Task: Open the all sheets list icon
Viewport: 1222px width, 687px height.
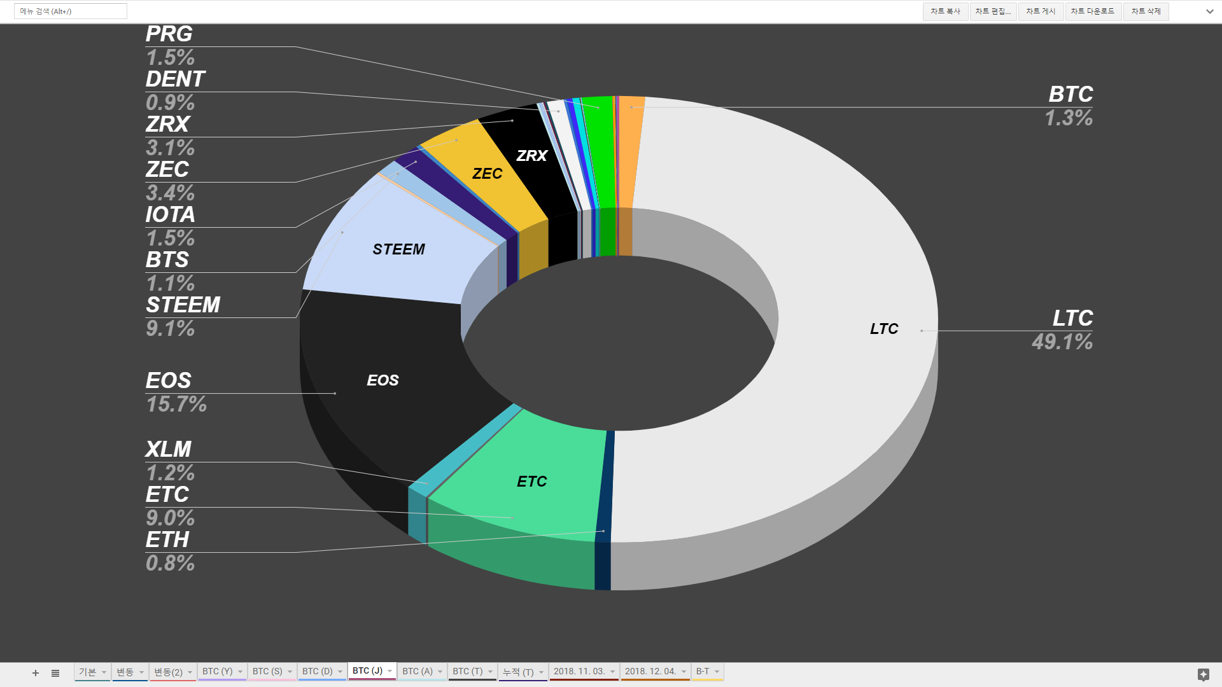Action: 55,672
